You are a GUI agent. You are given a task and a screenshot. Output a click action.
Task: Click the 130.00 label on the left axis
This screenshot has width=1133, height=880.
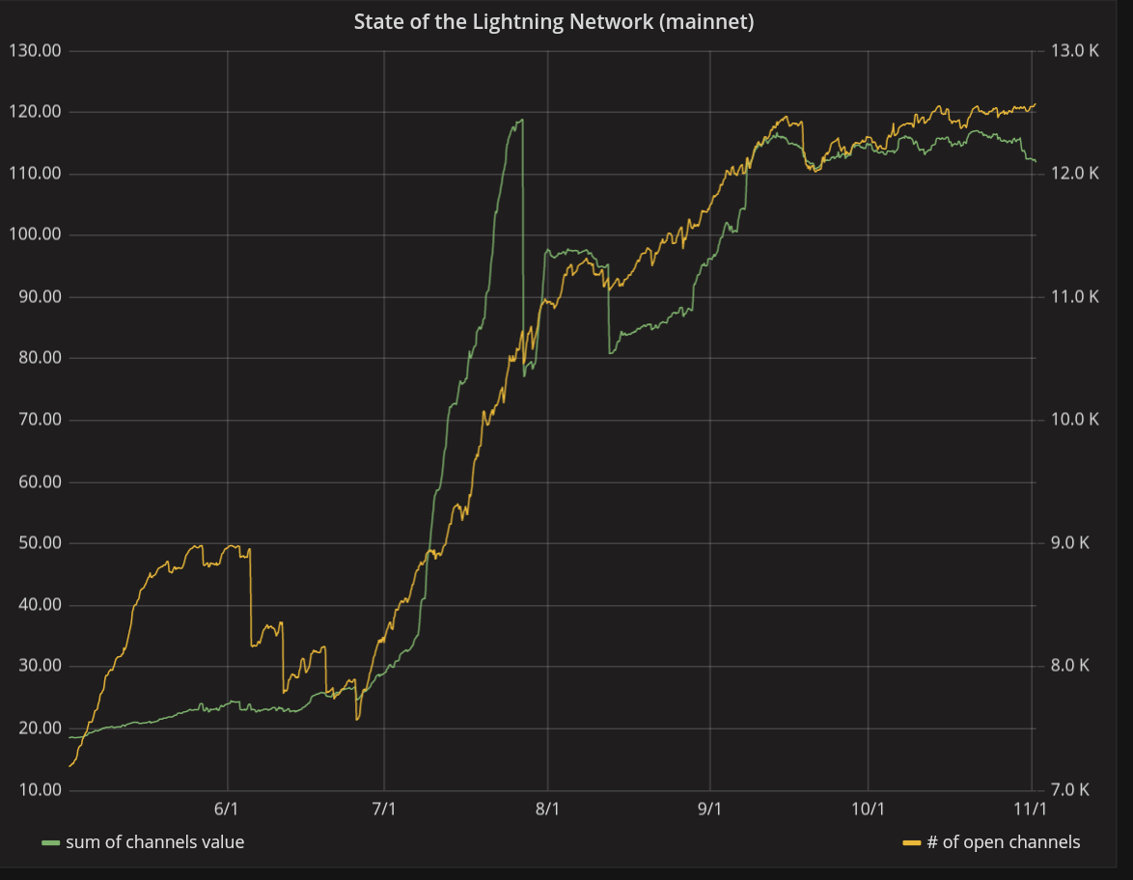pyautogui.click(x=35, y=50)
